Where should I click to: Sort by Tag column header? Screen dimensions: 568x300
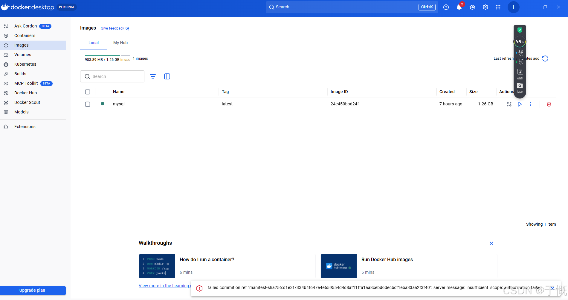coord(225,92)
